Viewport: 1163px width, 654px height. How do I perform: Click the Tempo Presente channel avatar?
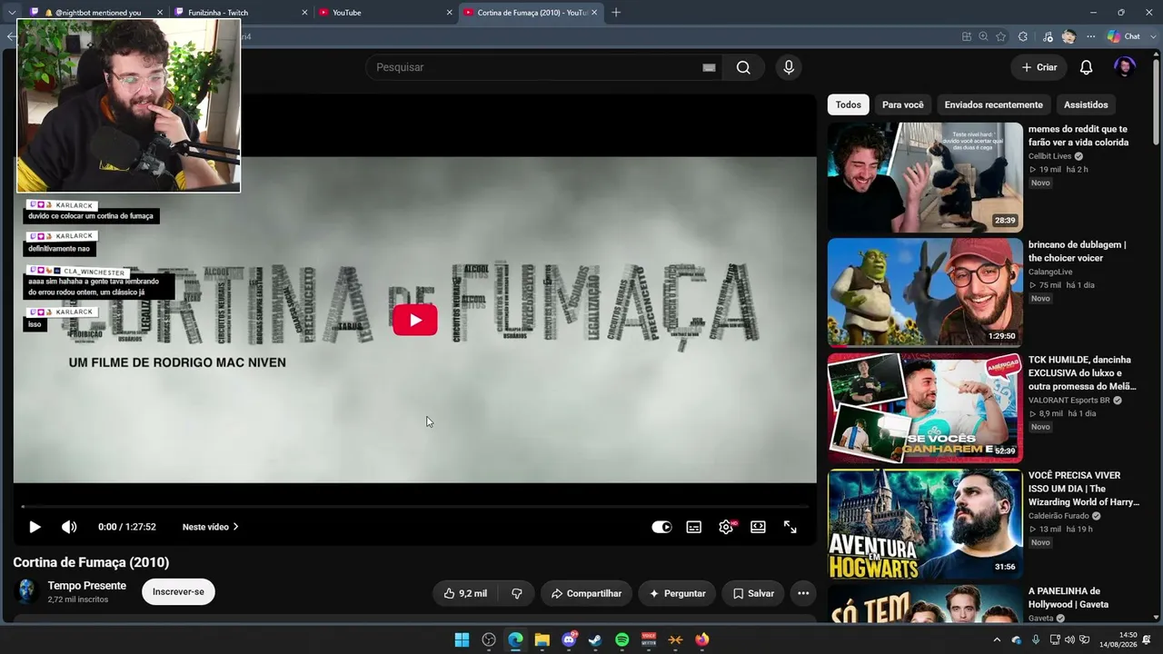pos(26,591)
